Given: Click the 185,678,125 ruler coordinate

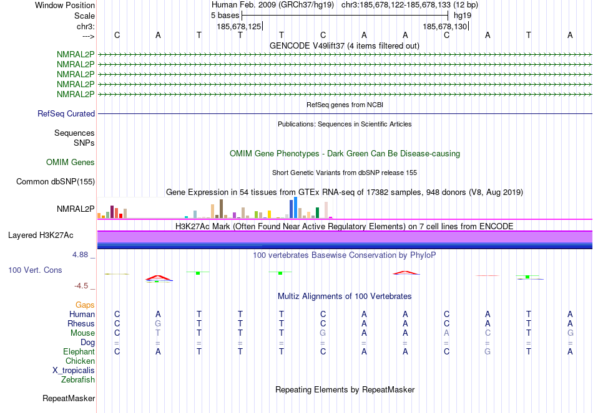Looking at the screenshot, I should [239, 26].
